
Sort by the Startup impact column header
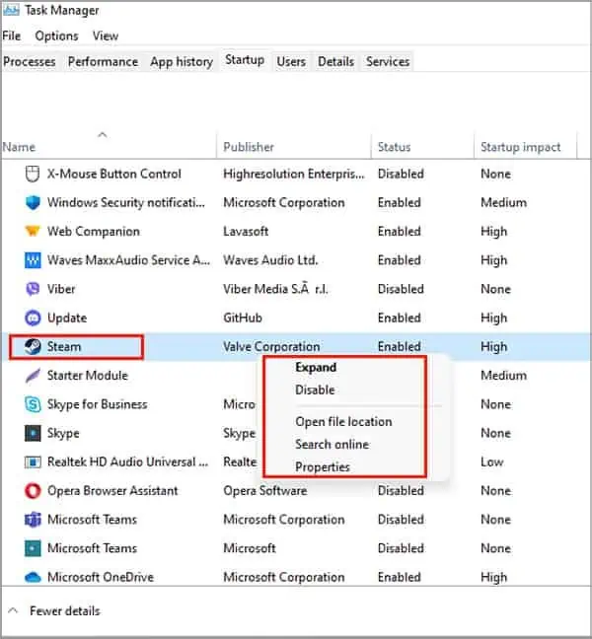521,147
